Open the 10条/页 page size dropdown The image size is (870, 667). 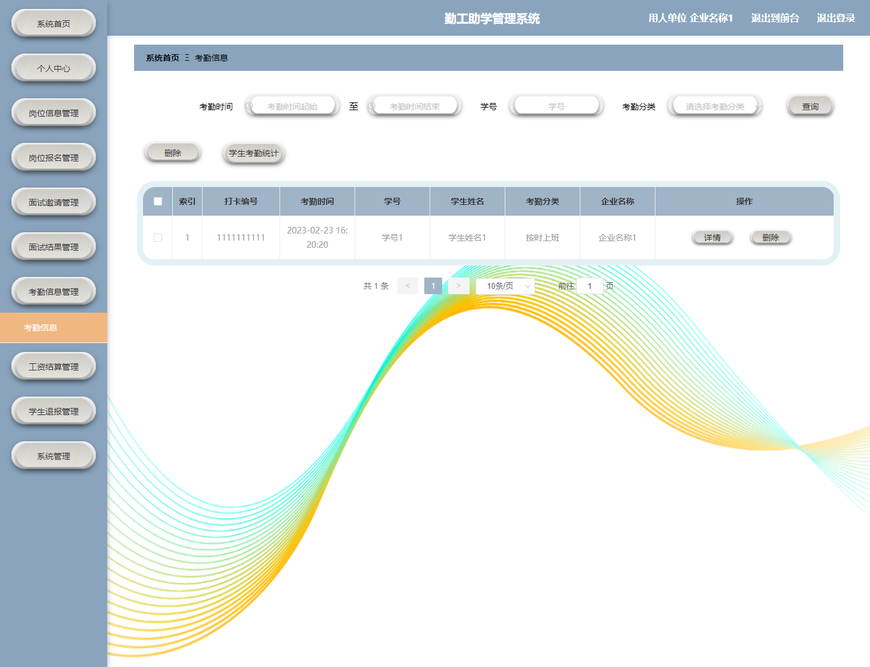(505, 286)
